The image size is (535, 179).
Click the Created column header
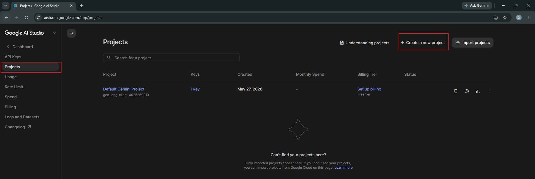coord(245,74)
